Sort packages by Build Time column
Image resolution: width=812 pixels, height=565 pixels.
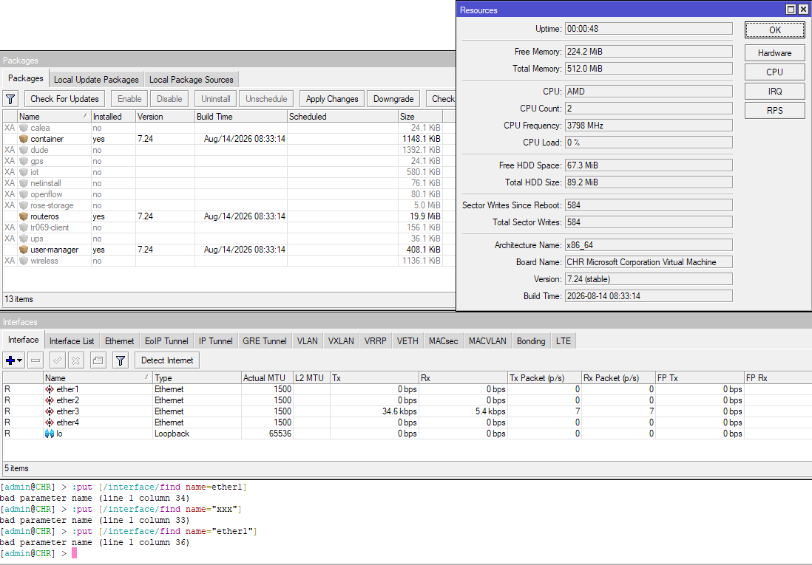(241, 117)
